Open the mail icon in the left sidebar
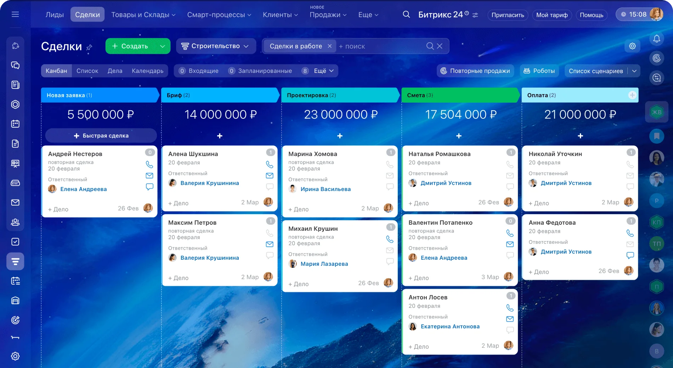The width and height of the screenshot is (673, 368). click(15, 202)
